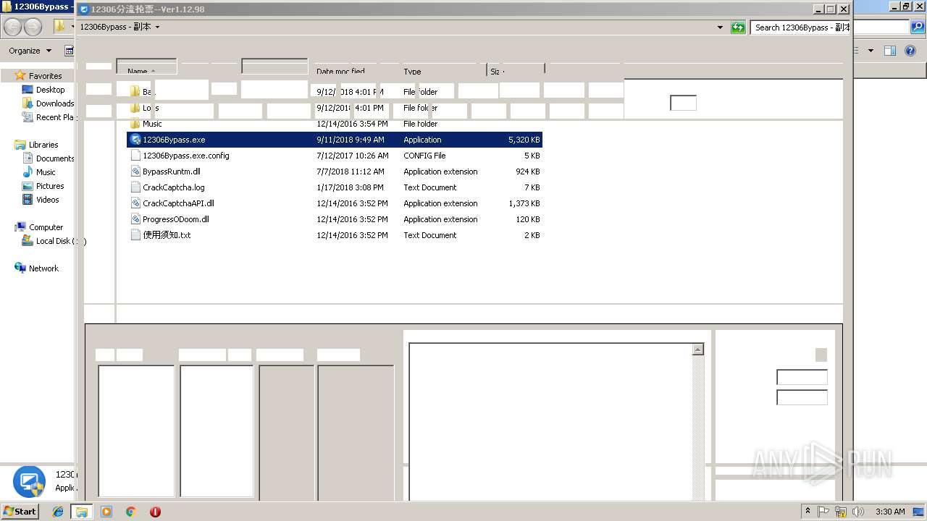Viewport: 927px width, 521px height.
Task: Click 'BypassRuntm.dll' file name
Action: click(x=172, y=171)
